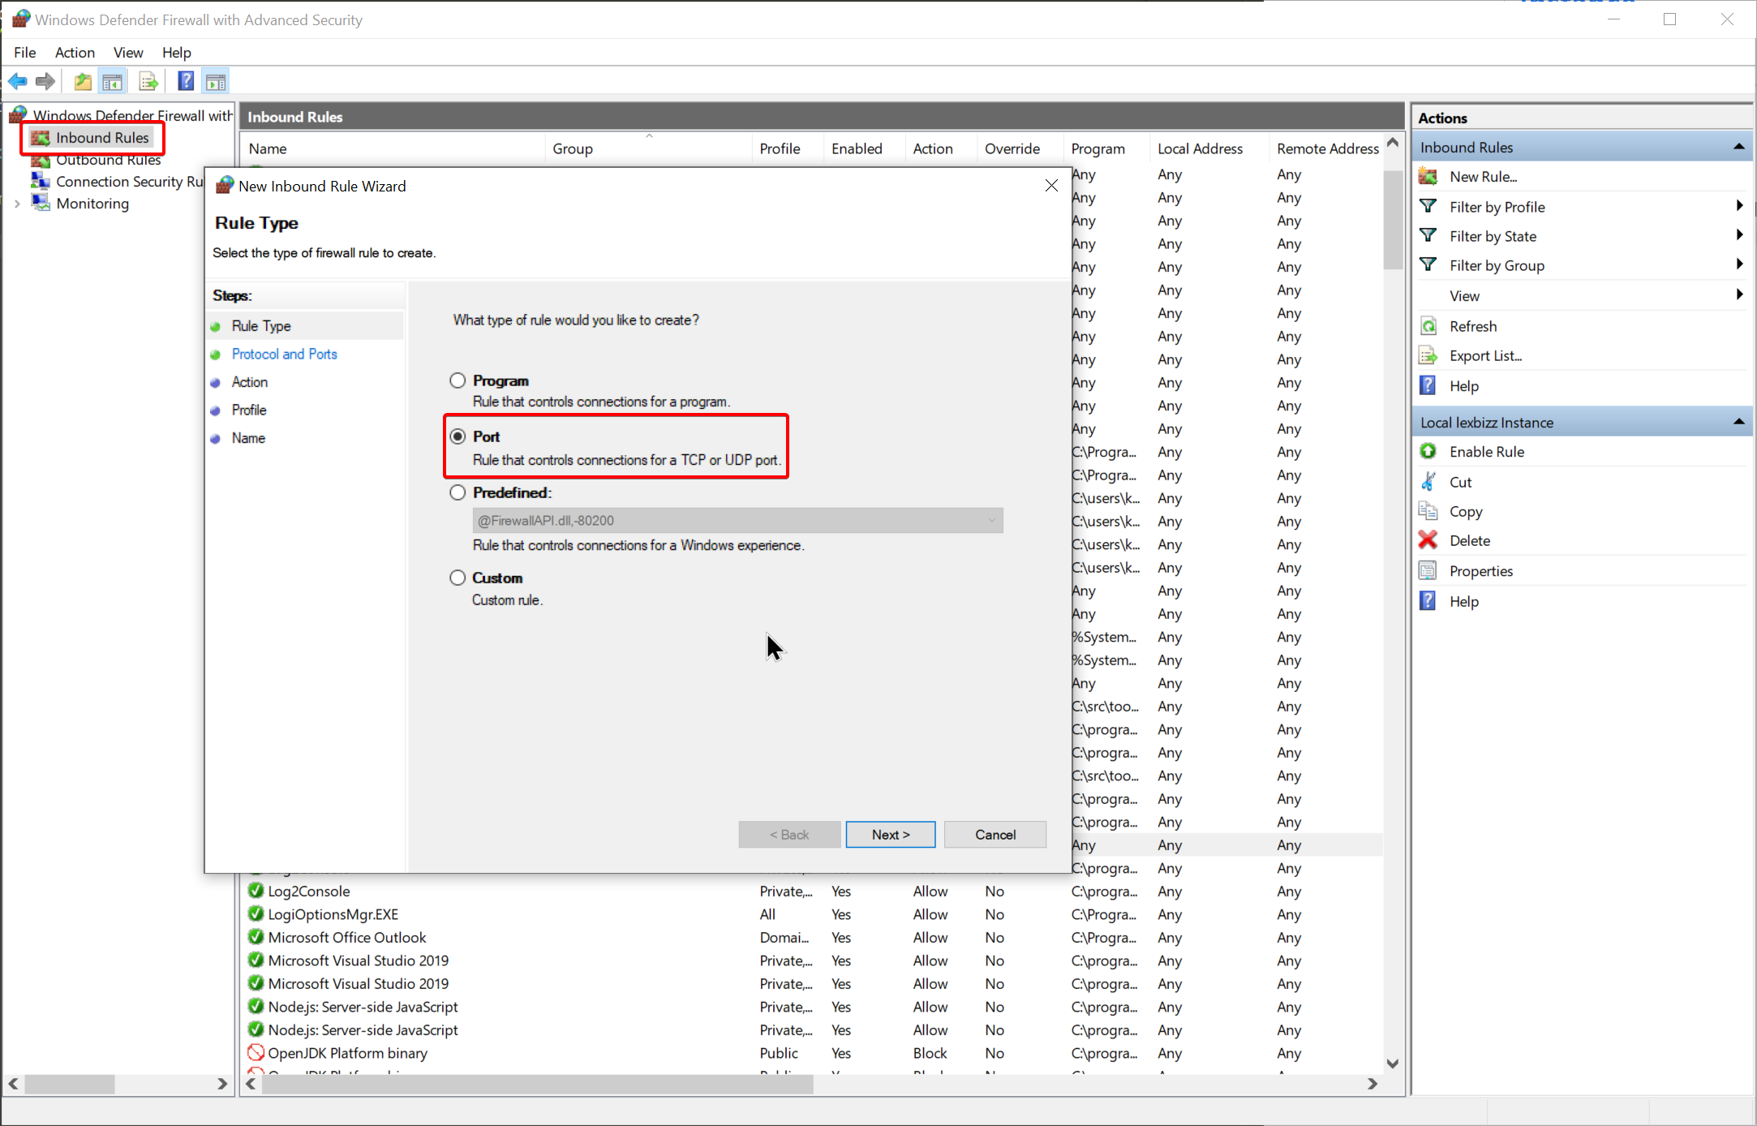Image resolution: width=1757 pixels, height=1126 pixels.
Task: Click the Back arrow toolbar icon
Action: pyautogui.click(x=18, y=81)
